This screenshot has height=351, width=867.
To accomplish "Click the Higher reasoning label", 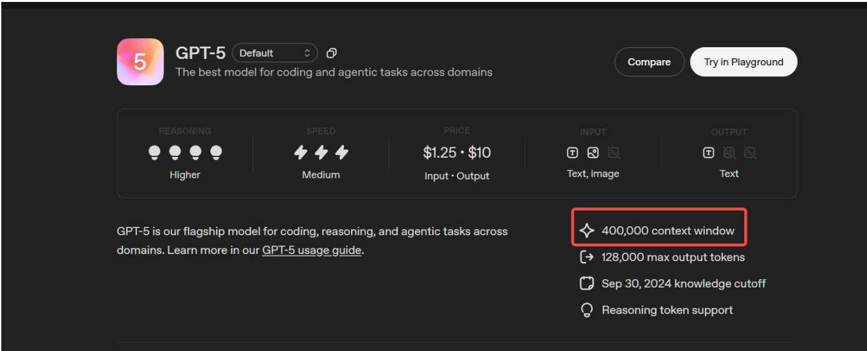I will (x=185, y=175).
